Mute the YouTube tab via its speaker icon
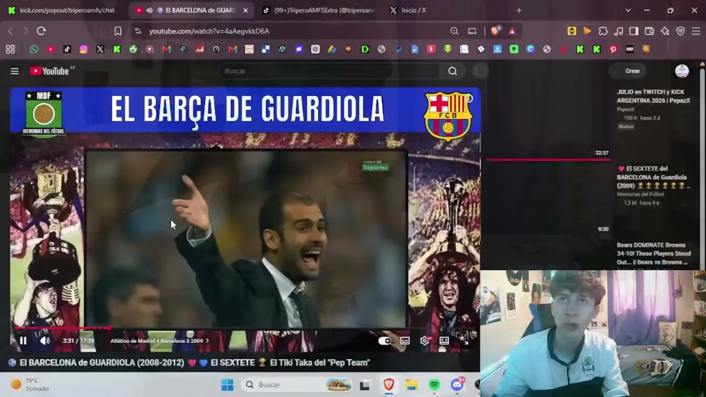706x397 pixels. (x=149, y=10)
